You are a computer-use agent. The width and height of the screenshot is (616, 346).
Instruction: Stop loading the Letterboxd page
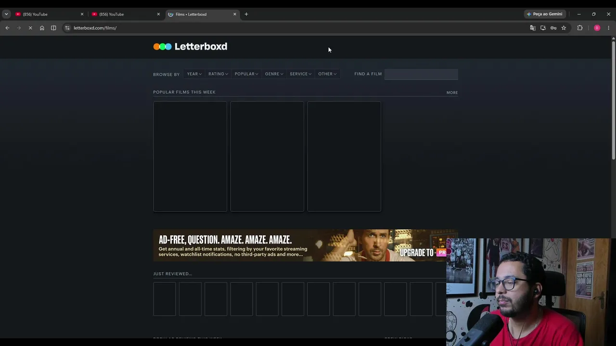30,28
